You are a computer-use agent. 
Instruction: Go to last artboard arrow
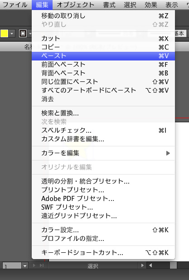[x=42, y=265]
